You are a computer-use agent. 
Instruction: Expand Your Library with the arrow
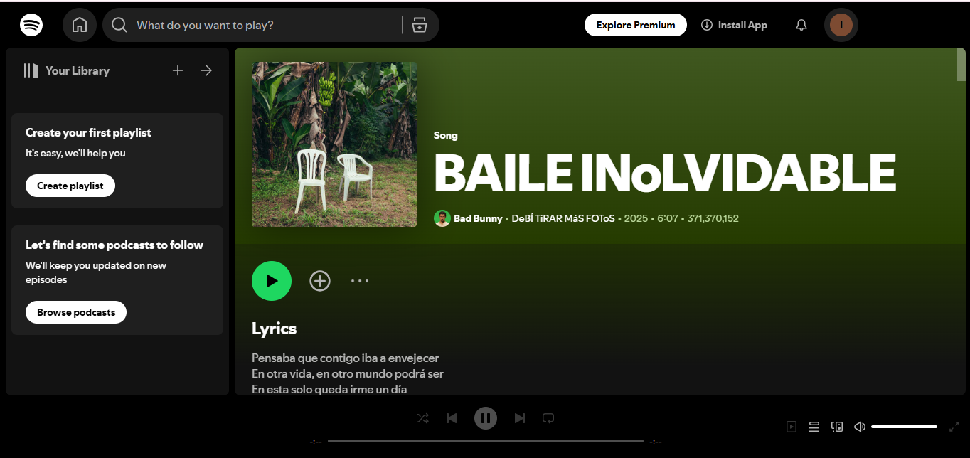(x=206, y=70)
